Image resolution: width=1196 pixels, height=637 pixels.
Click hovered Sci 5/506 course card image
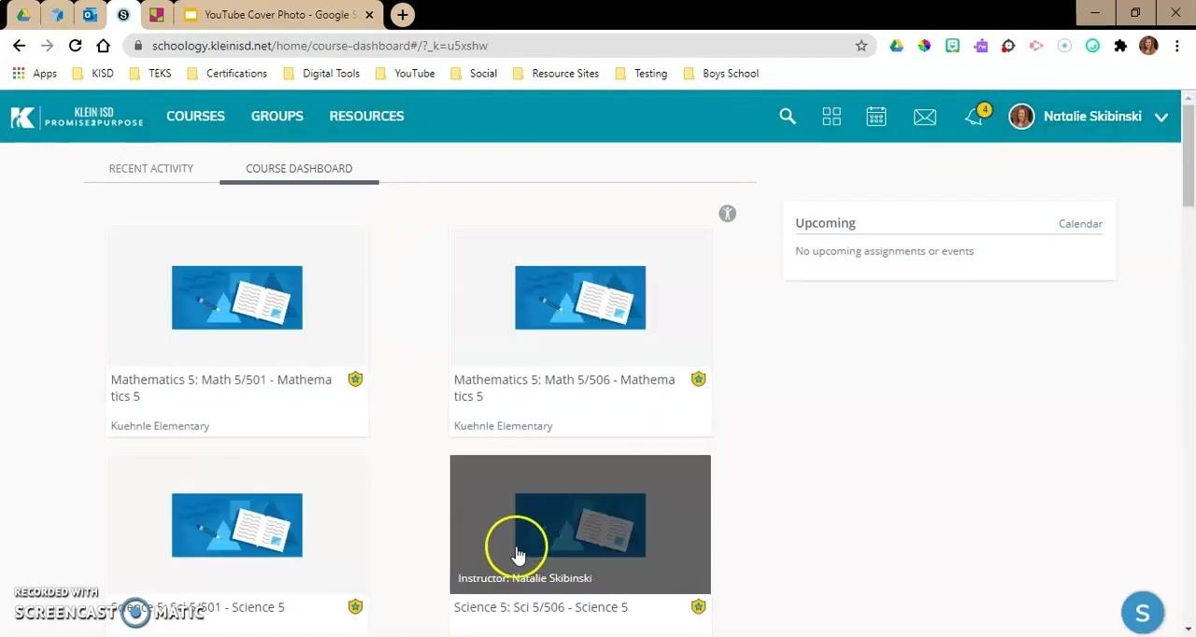[580, 525]
